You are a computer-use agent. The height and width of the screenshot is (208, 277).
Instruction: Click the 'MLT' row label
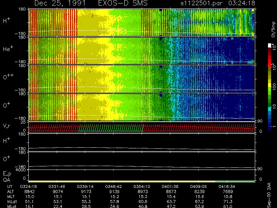(x=11, y=197)
